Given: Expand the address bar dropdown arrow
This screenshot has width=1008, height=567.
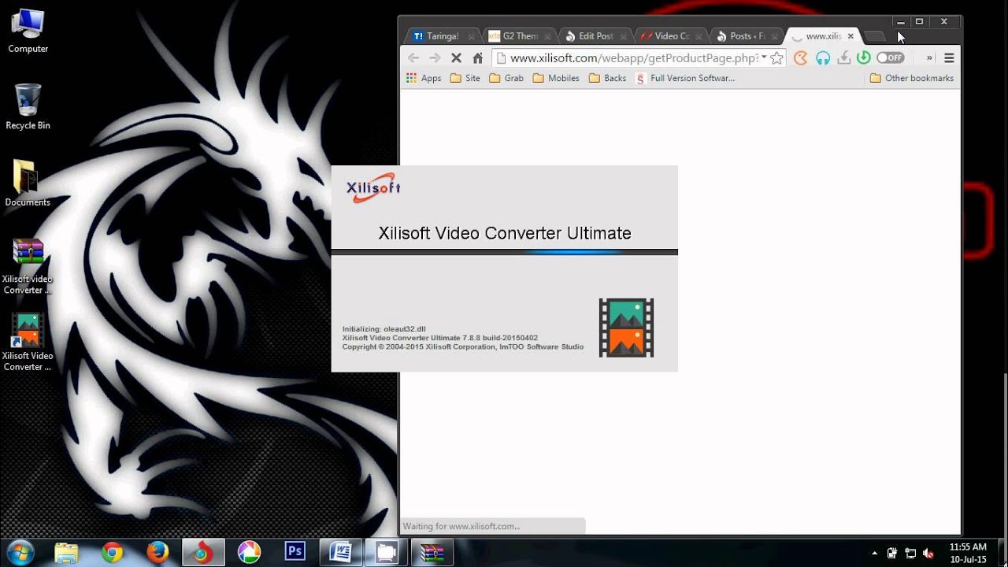Looking at the screenshot, I should pyautogui.click(x=764, y=57).
